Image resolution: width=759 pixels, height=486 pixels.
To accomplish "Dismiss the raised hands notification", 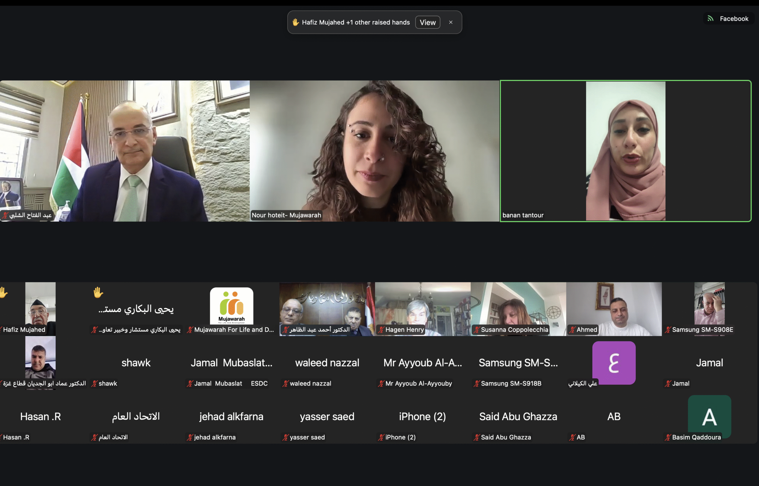I will (451, 22).
